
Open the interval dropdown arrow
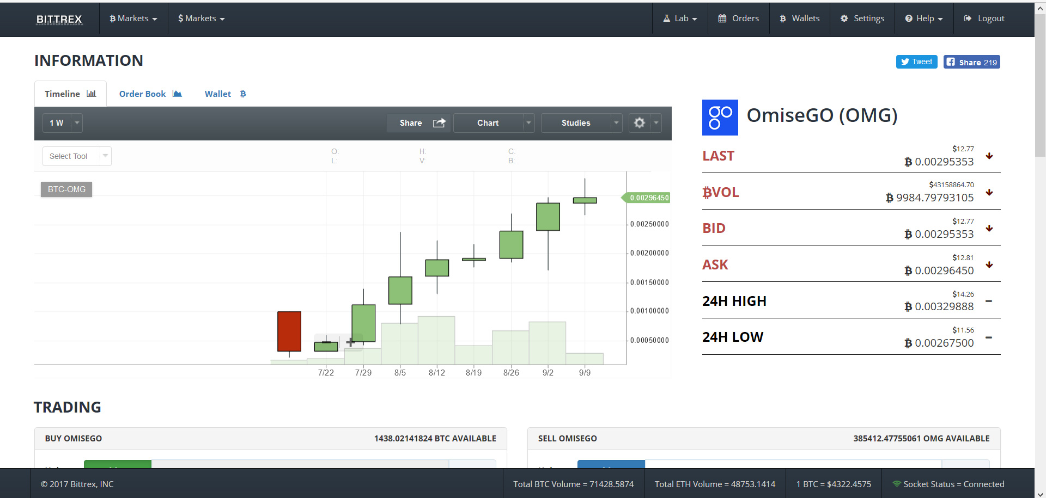77,123
